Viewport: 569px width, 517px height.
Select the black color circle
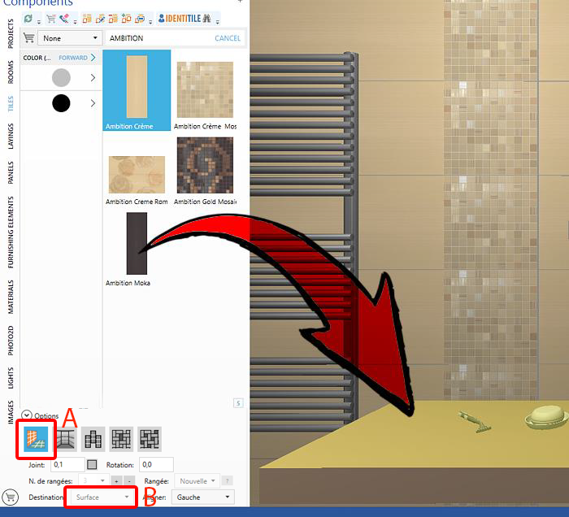tap(61, 103)
